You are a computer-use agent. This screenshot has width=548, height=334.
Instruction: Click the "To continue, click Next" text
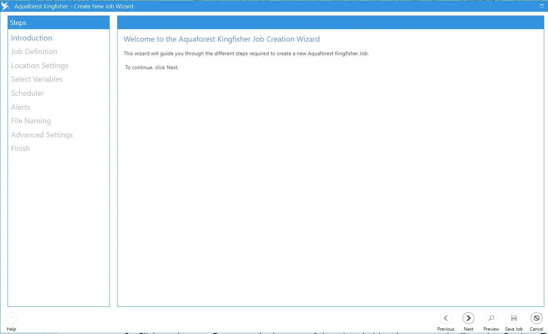tap(152, 68)
